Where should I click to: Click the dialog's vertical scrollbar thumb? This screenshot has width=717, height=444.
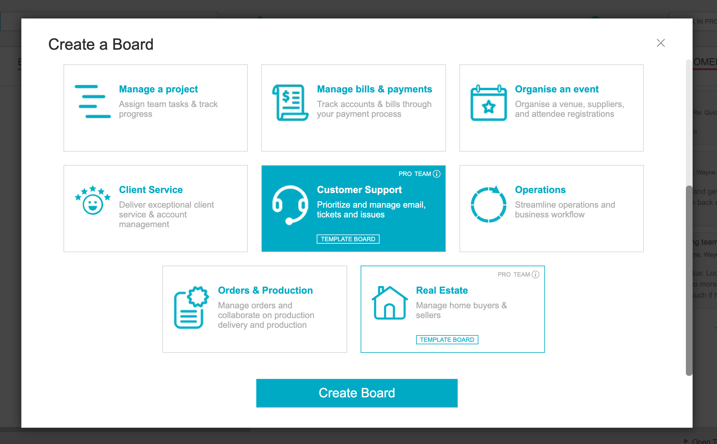point(689,281)
